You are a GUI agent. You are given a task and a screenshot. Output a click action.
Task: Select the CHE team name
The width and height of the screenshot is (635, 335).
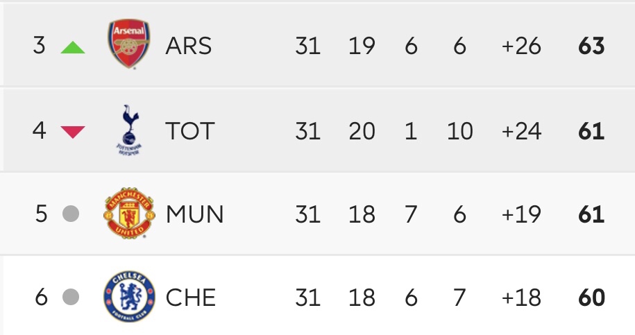(x=191, y=298)
